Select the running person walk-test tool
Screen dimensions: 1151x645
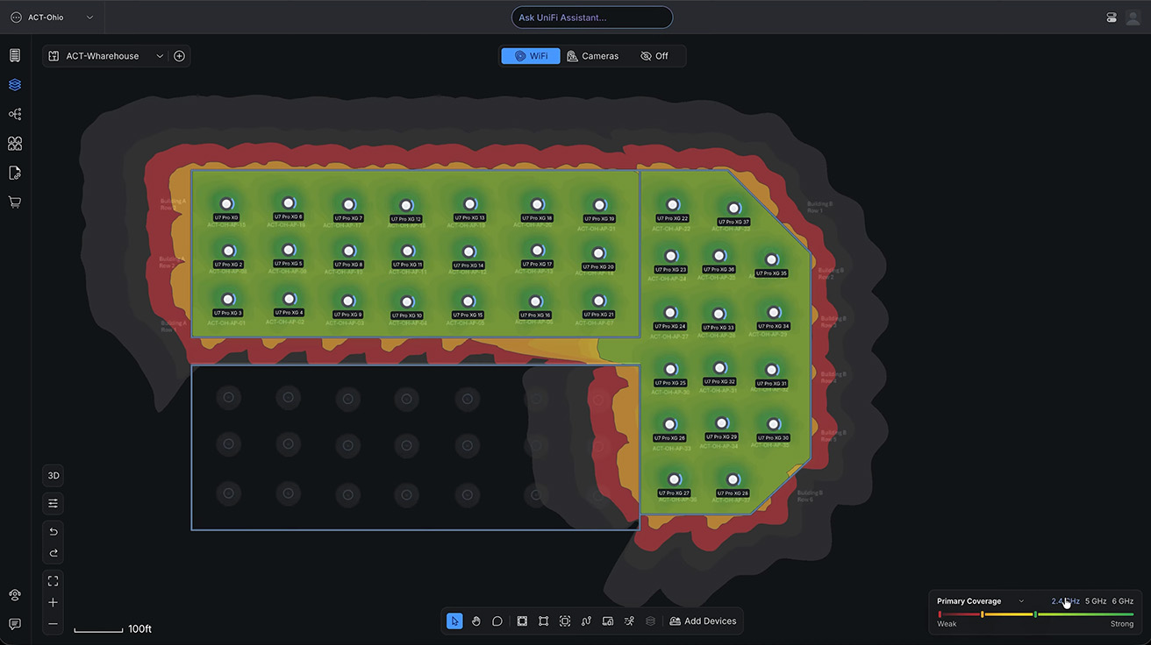[629, 621]
